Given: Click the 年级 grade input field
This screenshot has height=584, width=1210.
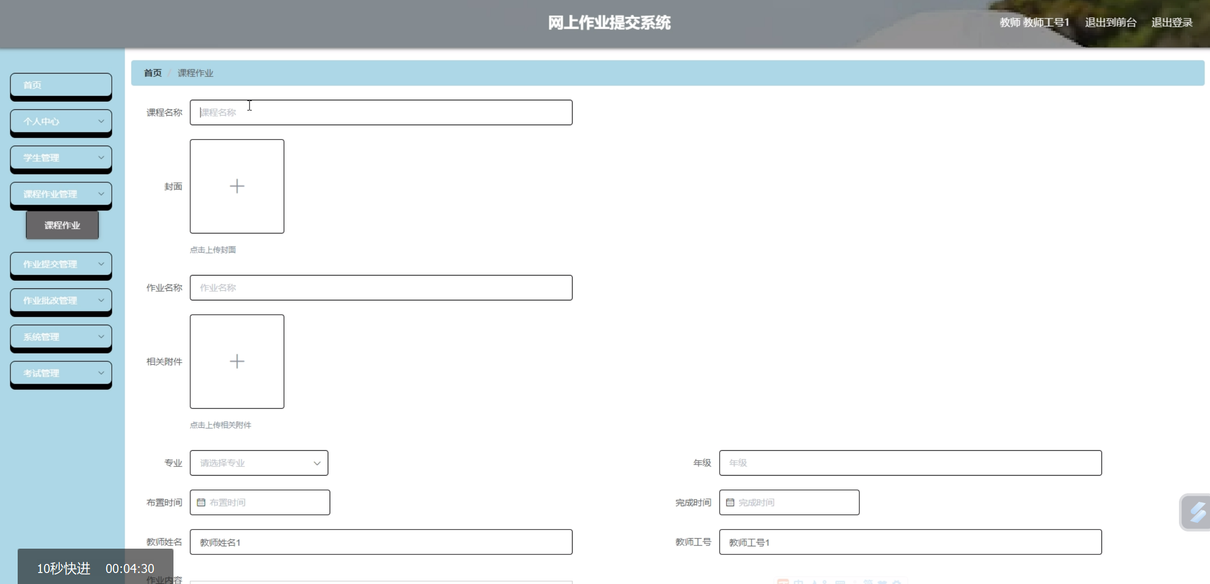Looking at the screenshot, I should coord(910,463).
